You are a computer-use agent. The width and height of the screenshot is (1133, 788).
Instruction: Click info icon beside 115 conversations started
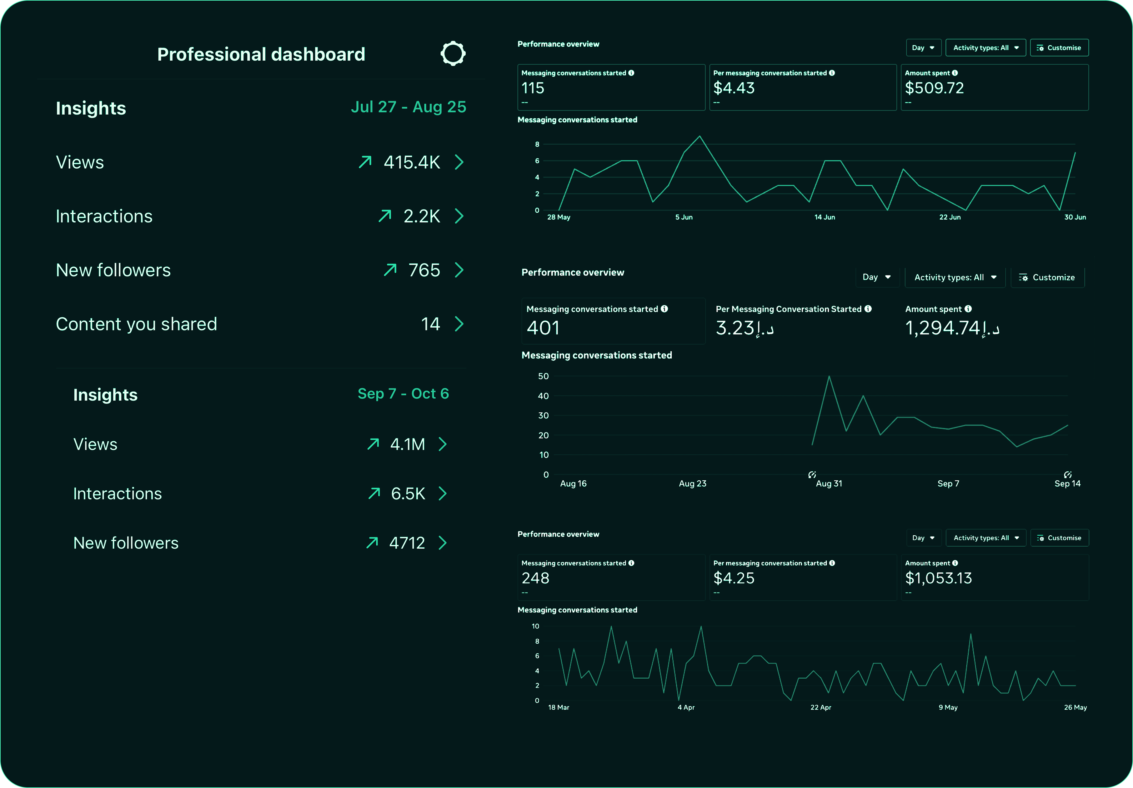click(x=631, y=73)
